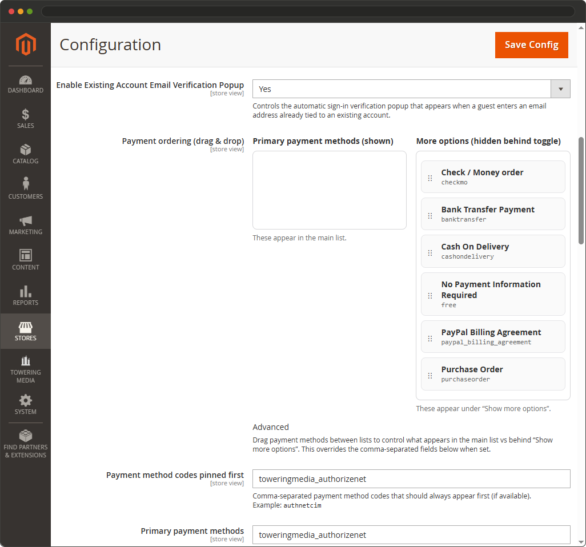Click the page vertical scrollbar thumb
Screen dimensions: 586x547
point(581,191)
